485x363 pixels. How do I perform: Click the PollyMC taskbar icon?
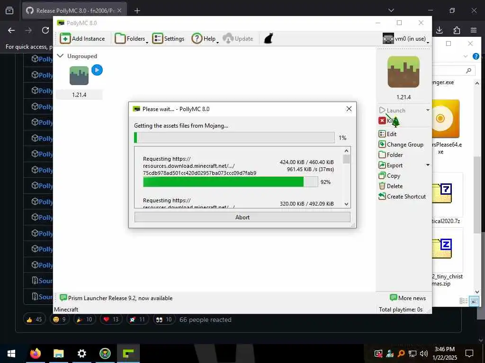click(x=128, y=354)
